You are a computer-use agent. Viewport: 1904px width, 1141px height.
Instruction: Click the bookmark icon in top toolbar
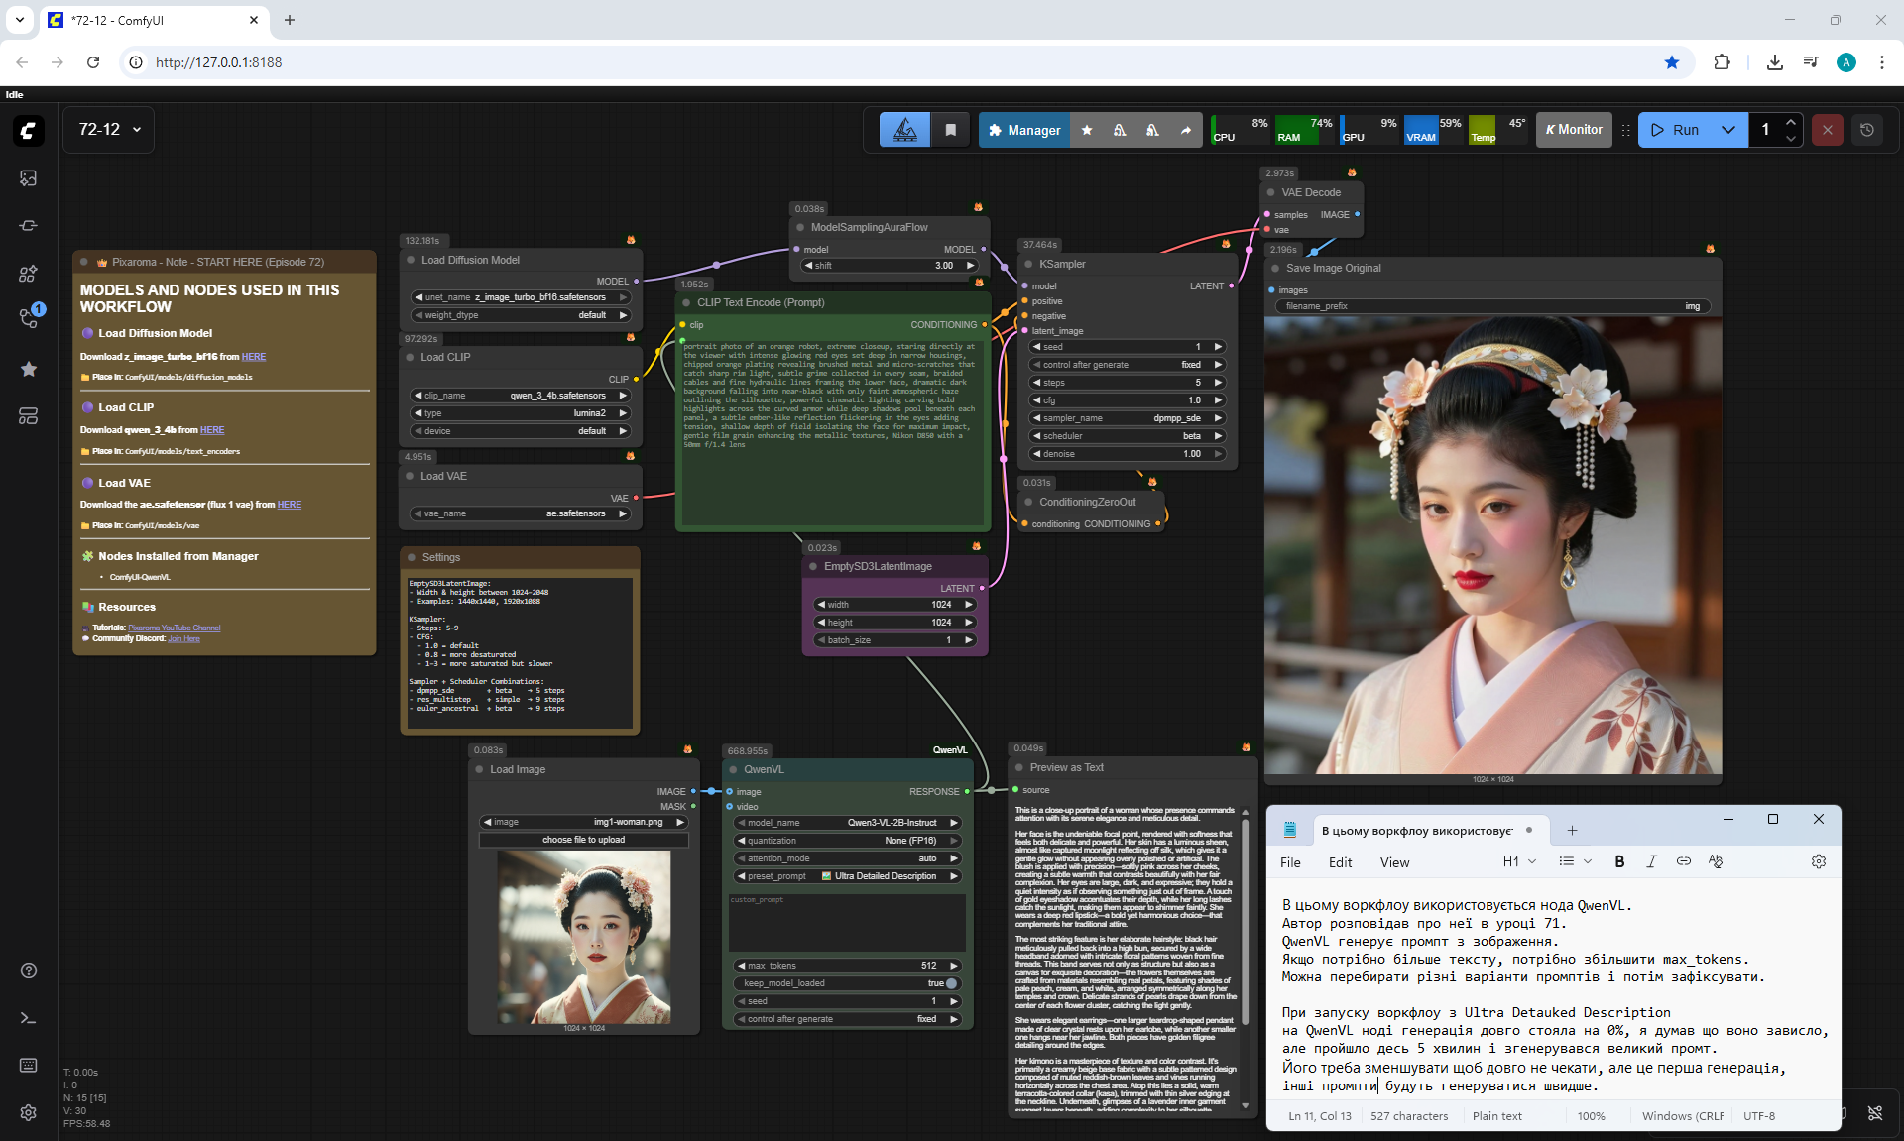point(950,130)
